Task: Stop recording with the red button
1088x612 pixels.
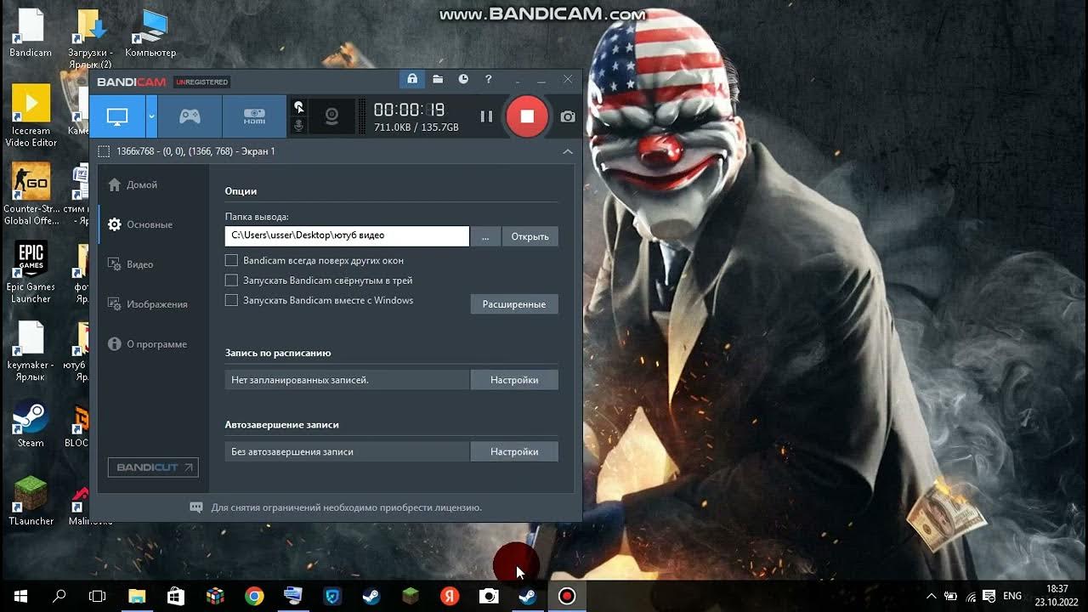Action: [527, 116]
